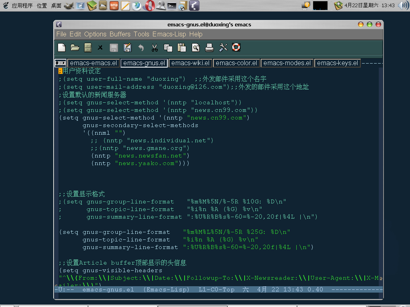Open the directory browser (file cabinet icon)
The height and width of the screenshot is (307, 410).
pos(88,48)
